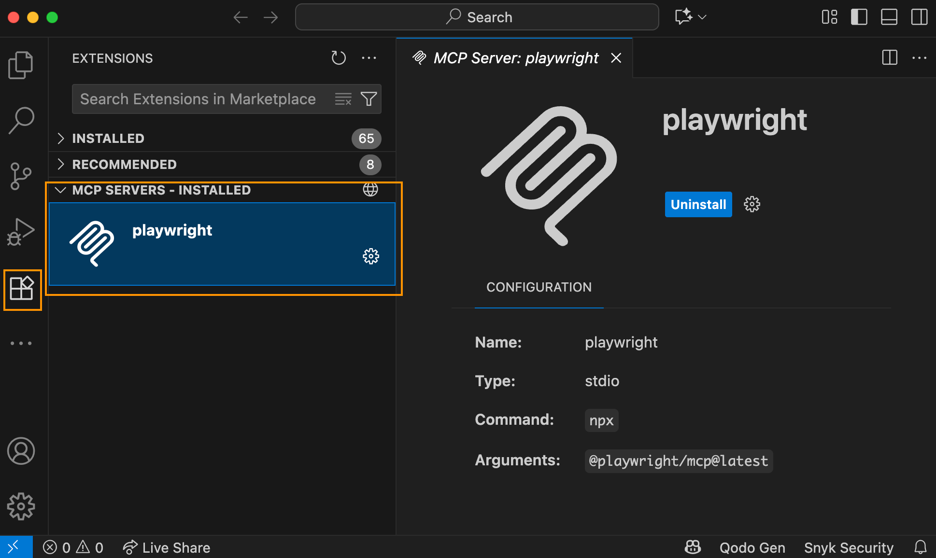Open the Explorer view in activity bar
Viewport: 936px width, 558px height.
click(21, 65)
